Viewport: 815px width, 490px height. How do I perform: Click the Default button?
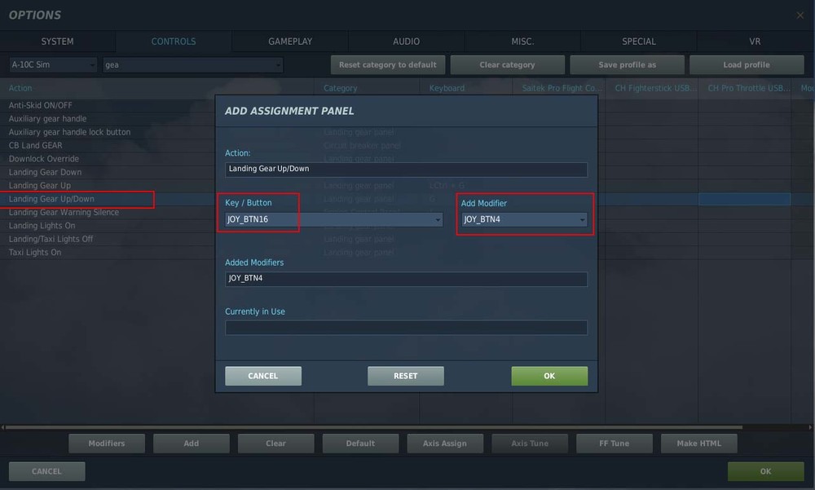(x=360, y=444)
